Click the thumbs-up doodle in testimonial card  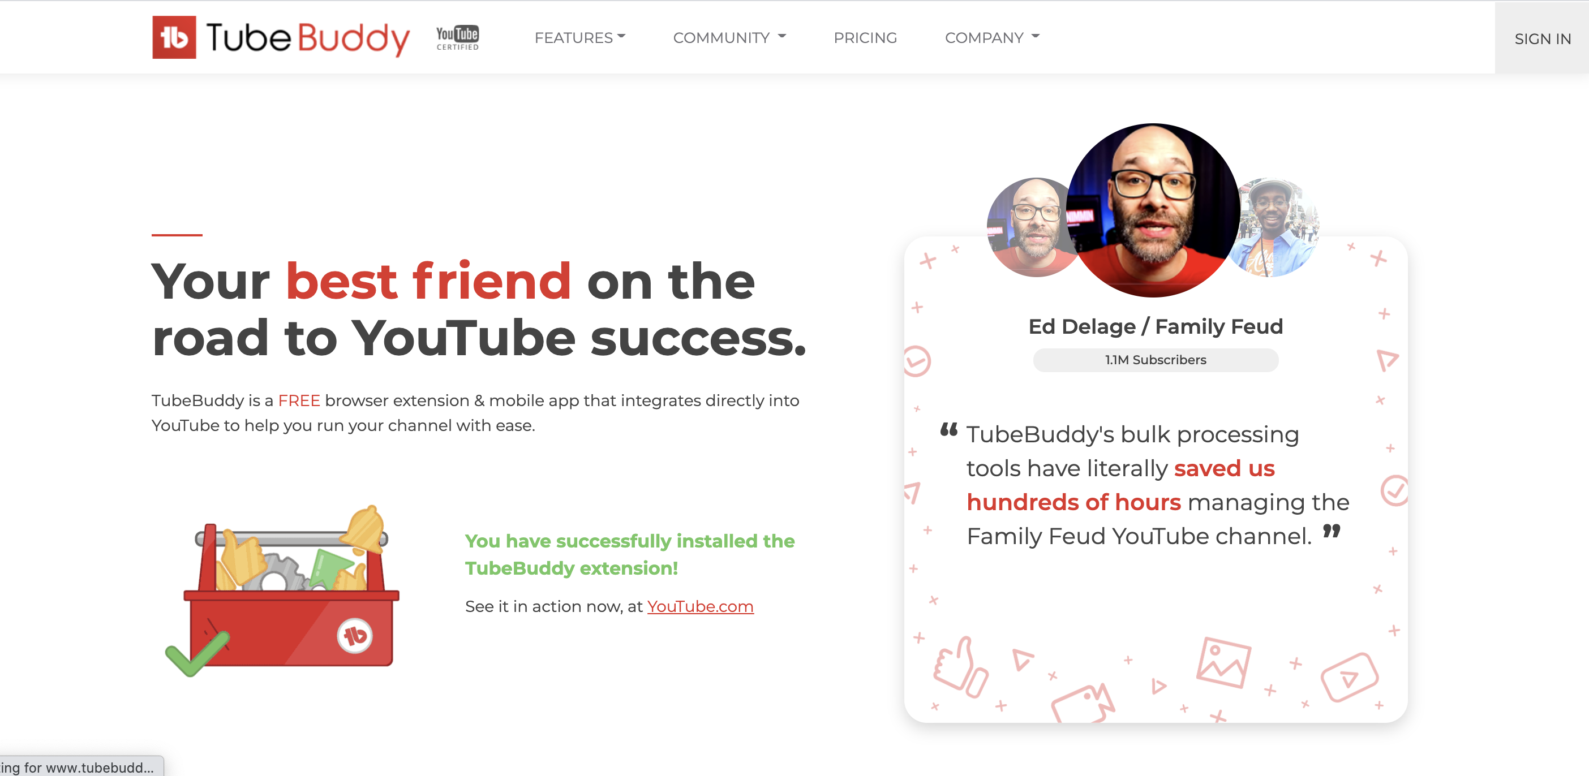[x=960, y=666]
